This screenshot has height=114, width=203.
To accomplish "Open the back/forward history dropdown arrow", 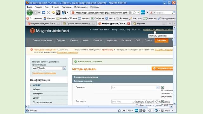I will coord(39,13).
